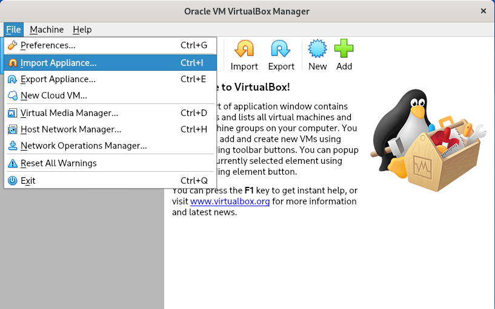Screen dimensions: 495x309
Task: Open Virtual Media Manager... from menu
Action: (110, 113)
